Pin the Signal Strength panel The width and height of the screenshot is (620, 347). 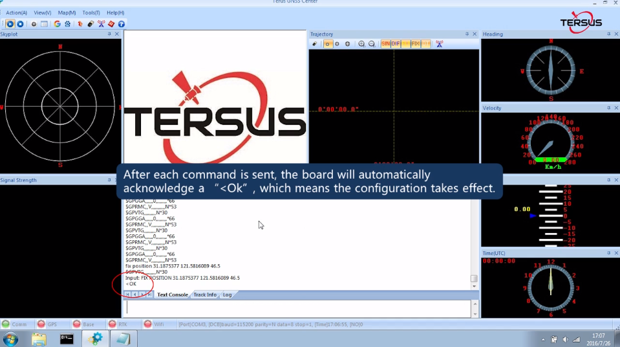[109, 180]
